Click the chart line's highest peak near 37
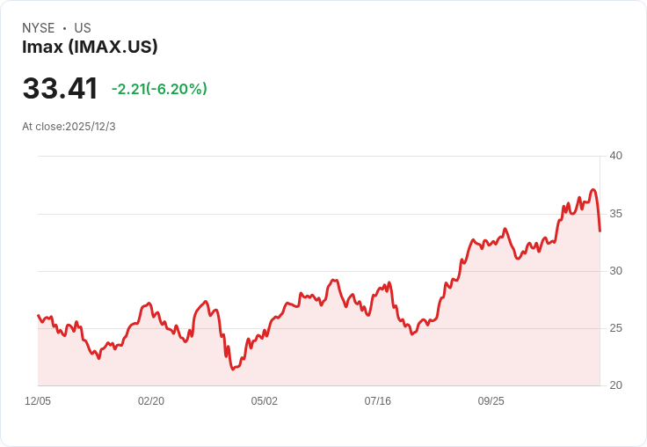 [x=593, y=190]
